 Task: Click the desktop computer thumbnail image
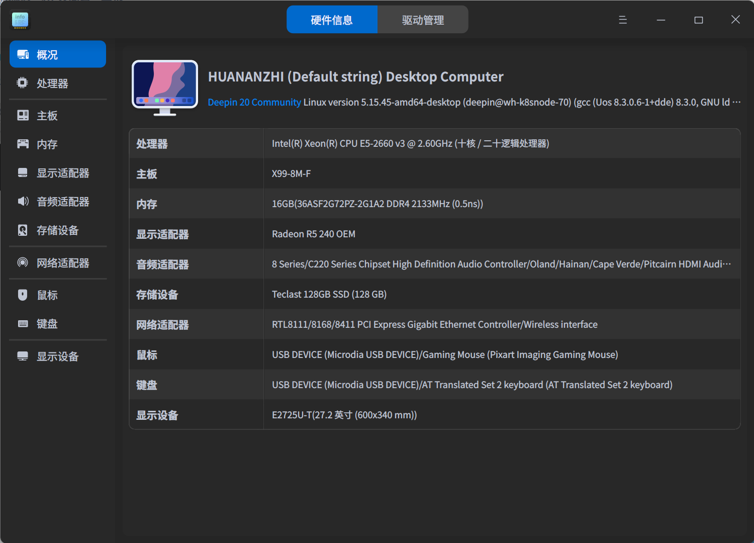pos(165,88)
